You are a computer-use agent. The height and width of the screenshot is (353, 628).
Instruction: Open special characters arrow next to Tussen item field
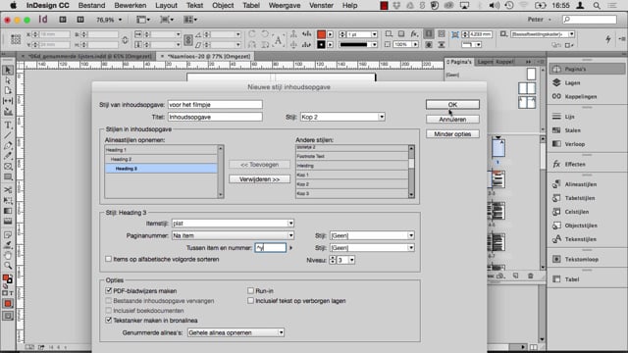pos(290,248)
